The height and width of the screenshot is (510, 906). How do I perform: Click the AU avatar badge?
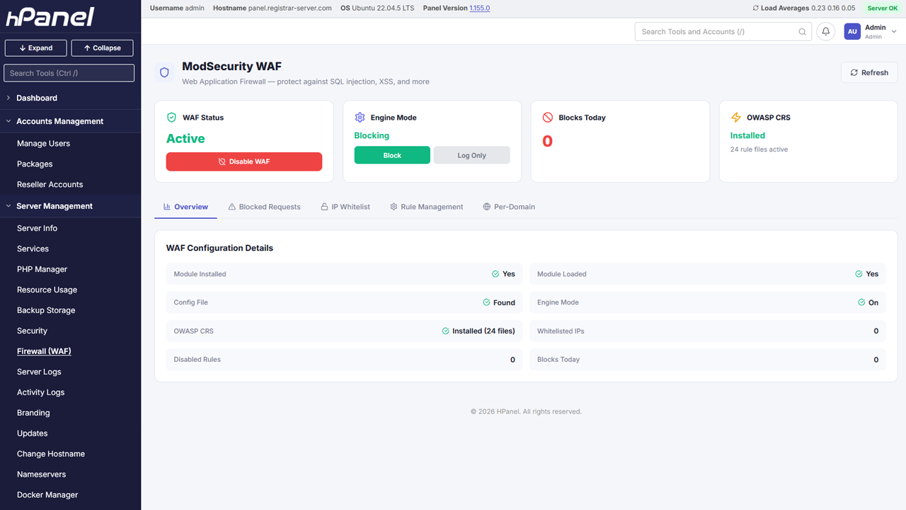pyautogui.click(x=852, y=32)
